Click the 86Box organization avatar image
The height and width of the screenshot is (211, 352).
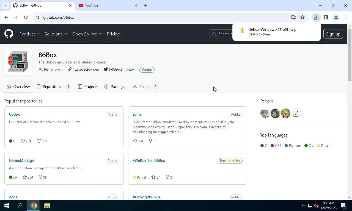click(18, 62)
